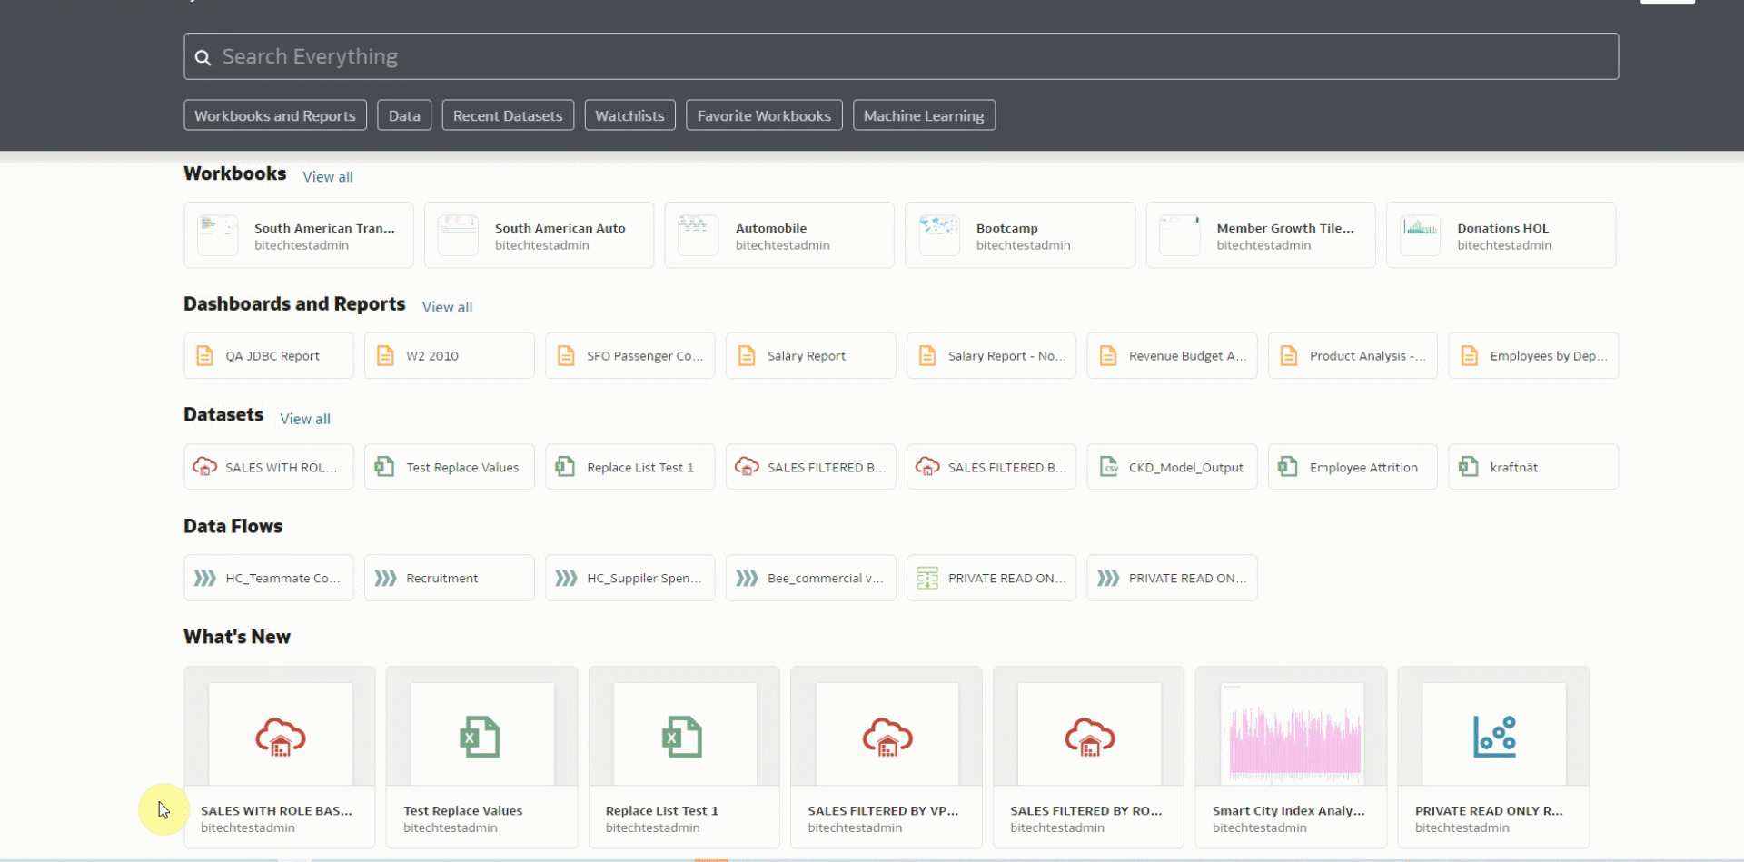This screenshot has height=862, width=1744.
Task: Select the Workbooks and Reports tab
Action: click(x=274, y=115)
